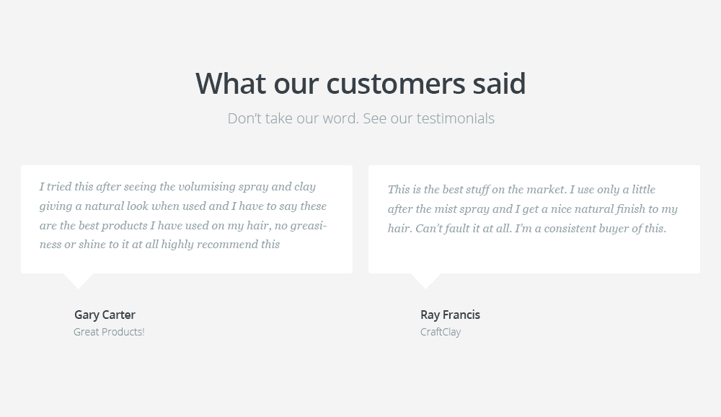Click the word "said" in the main heading

point(499,84)
